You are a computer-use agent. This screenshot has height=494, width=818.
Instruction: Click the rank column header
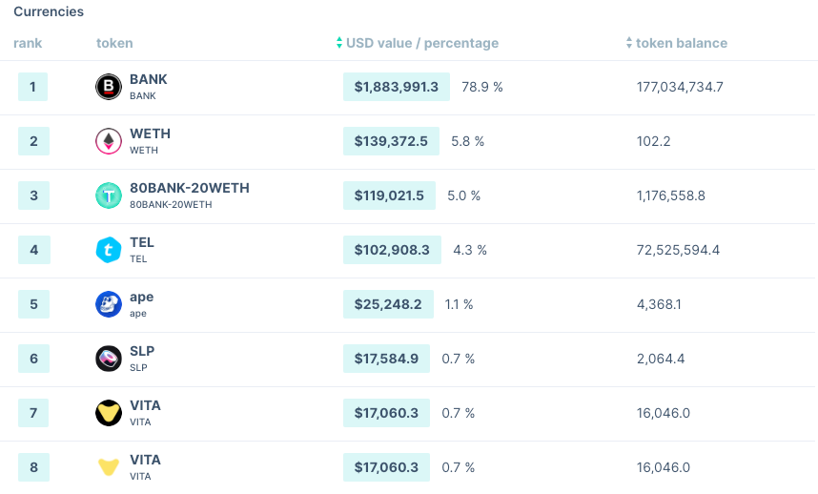click(28, 43)
